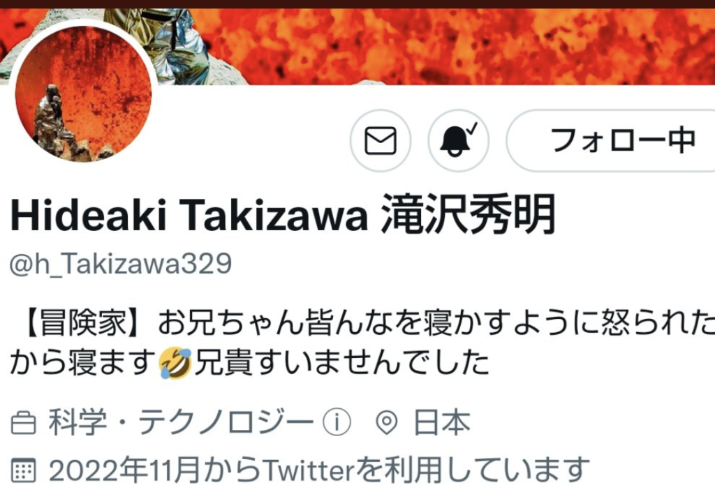Toggle notifications bell icon

[x=458, y=140]
